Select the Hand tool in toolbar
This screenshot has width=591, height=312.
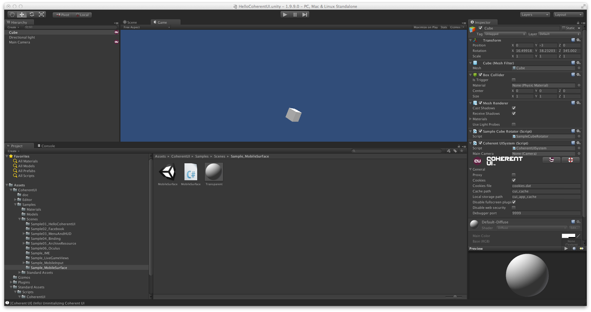(x=12, y=15)
